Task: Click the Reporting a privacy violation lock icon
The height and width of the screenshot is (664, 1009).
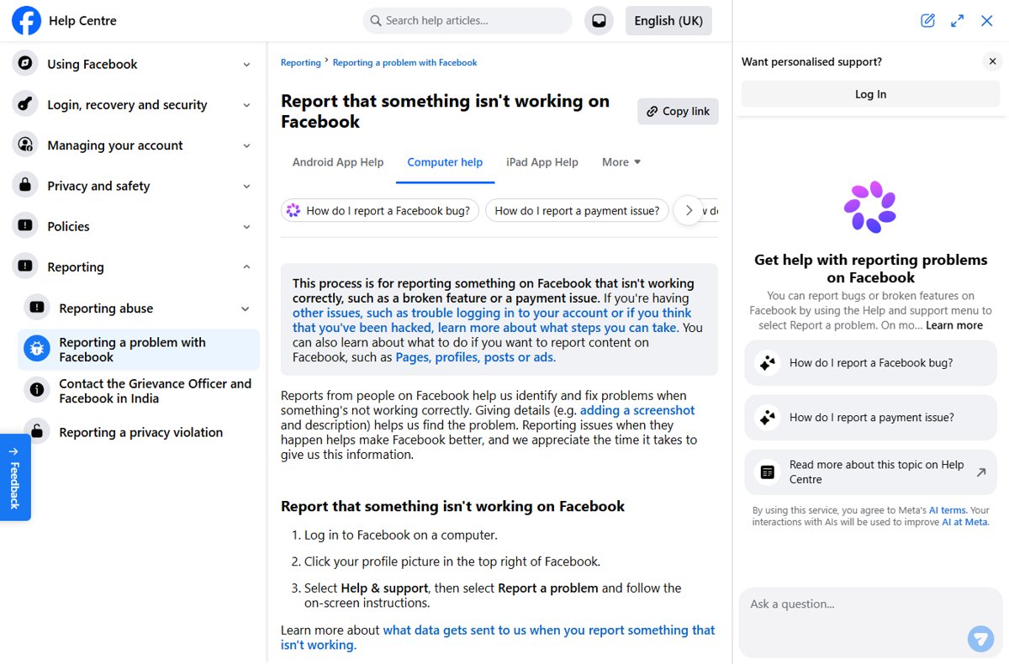Action: [37, 431]
